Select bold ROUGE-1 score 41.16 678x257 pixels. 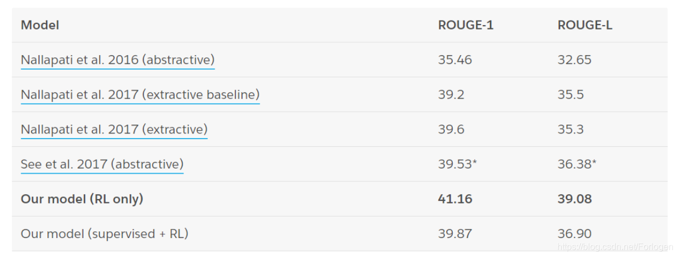click(455, 199)
